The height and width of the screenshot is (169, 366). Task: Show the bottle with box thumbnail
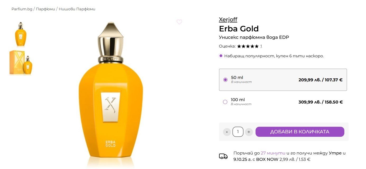tap(21, 63)
